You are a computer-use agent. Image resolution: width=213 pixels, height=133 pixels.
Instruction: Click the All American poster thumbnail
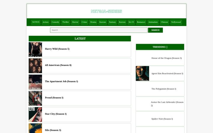click(x=35, y=66)
